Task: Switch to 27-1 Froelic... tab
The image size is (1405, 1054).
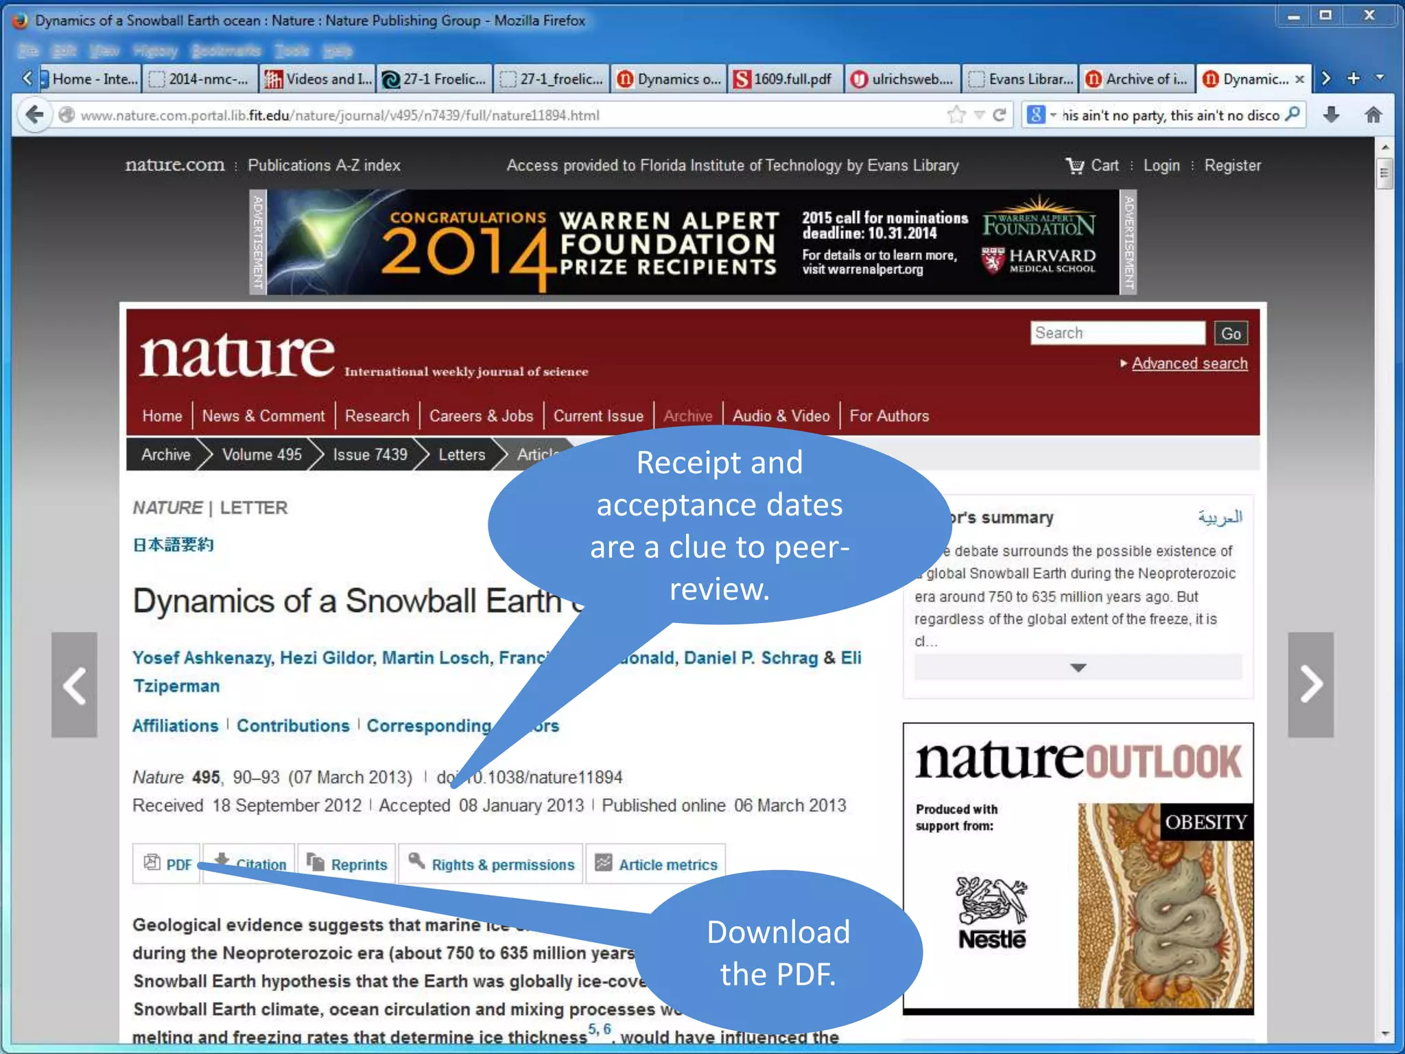Action: [434, 79]
